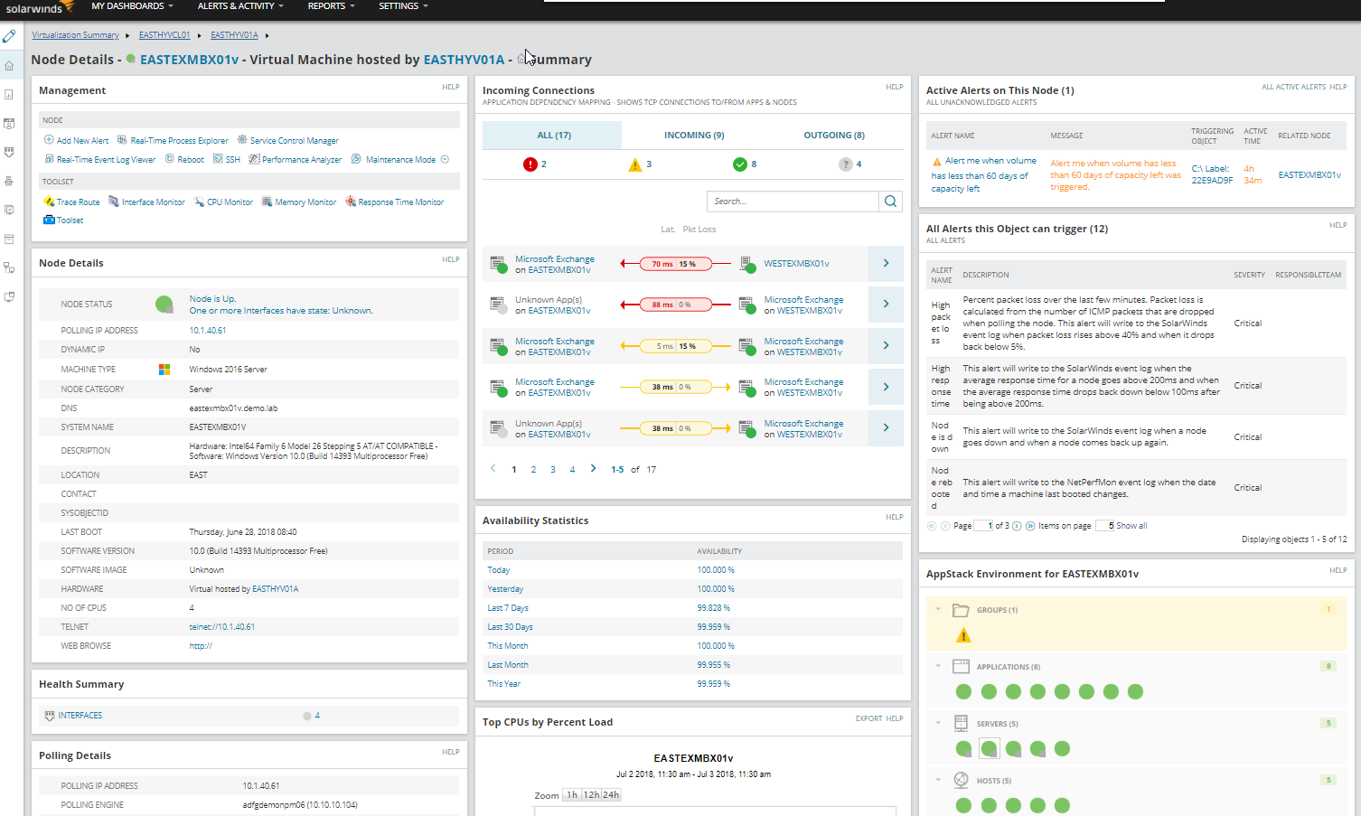The width and height of the screenshot is (1361, 816).
Task: Go to connections page 4
Action: (572, 469)
